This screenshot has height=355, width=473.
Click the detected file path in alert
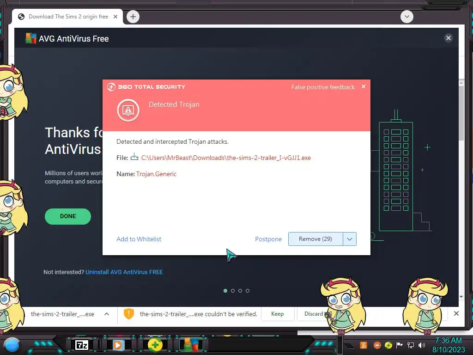[x=226, y=158]
